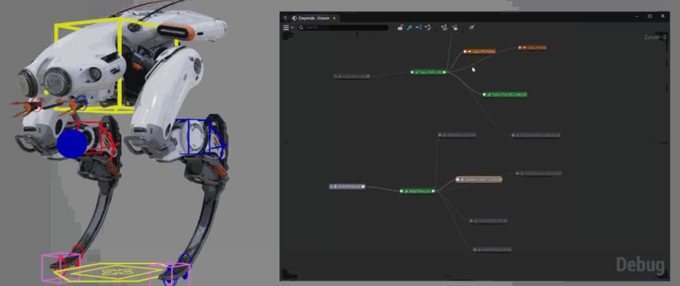Click the Unreal logo icon left of the tab

pos(286,17)
